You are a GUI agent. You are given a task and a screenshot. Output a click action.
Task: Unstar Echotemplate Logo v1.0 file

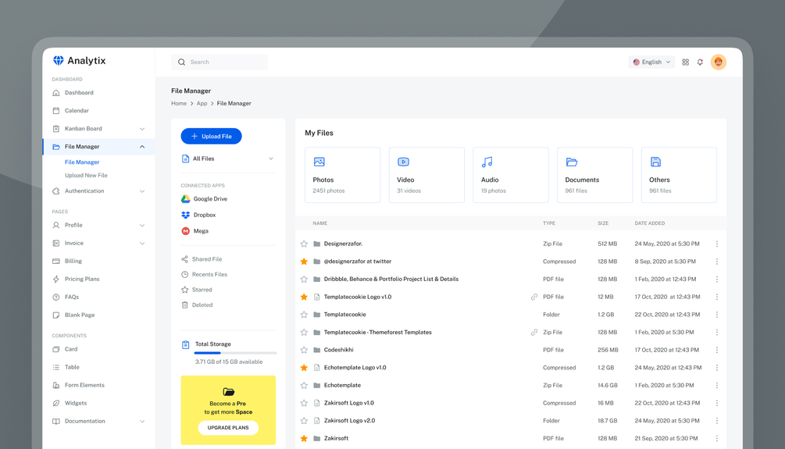(304, 368)
